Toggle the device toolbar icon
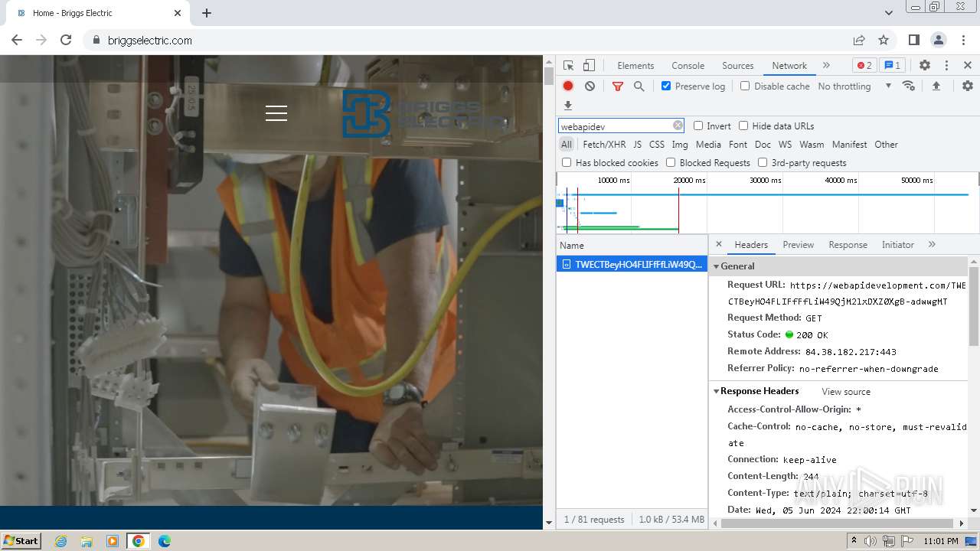This screenshot has width=980, height=551. coord(589,65)
